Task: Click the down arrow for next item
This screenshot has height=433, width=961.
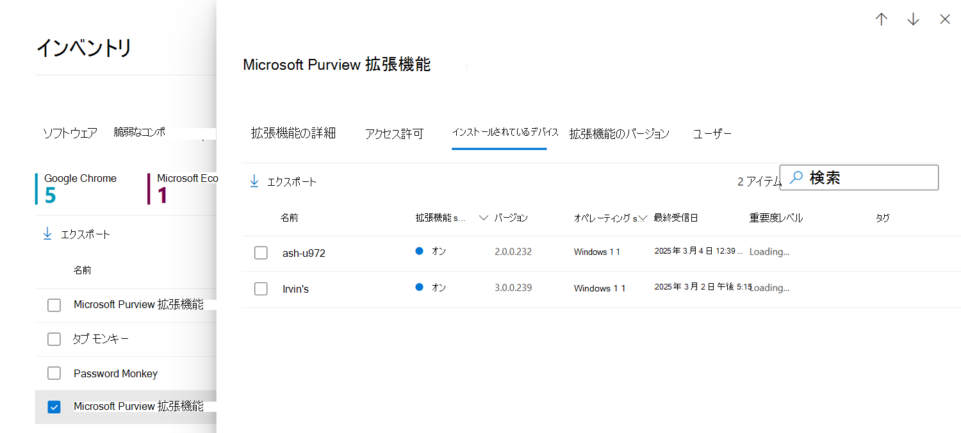Action: tap(913, 19)
